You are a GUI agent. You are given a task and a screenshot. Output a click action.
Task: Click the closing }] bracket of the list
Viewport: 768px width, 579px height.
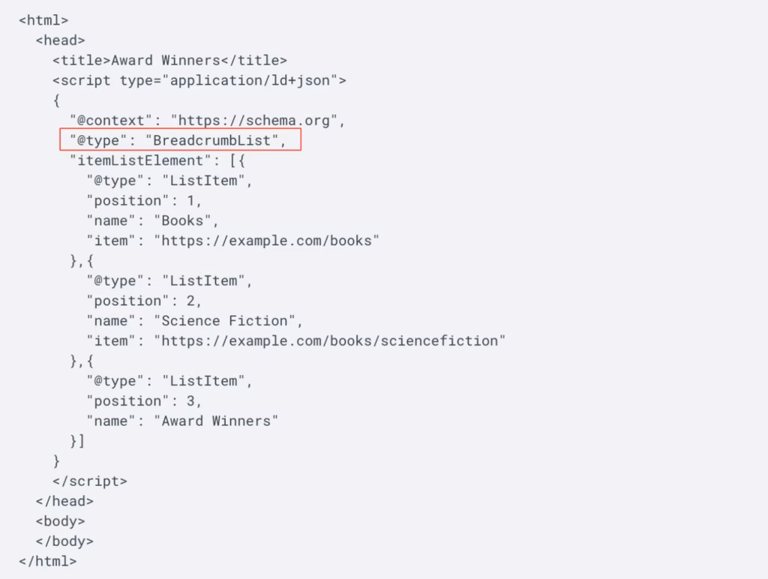pos(77,441)
